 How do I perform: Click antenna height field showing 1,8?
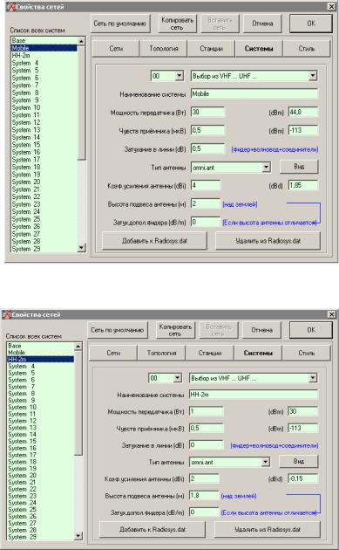(x=204, y=495)
